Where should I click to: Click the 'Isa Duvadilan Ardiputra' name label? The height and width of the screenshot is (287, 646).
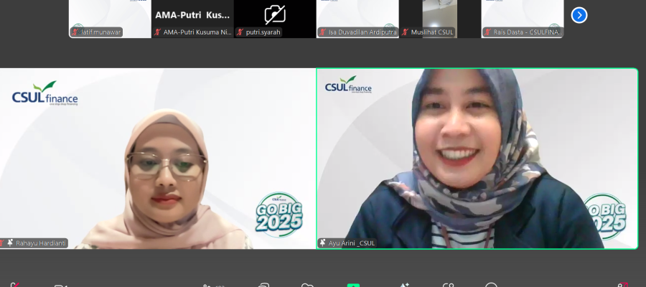362,32
